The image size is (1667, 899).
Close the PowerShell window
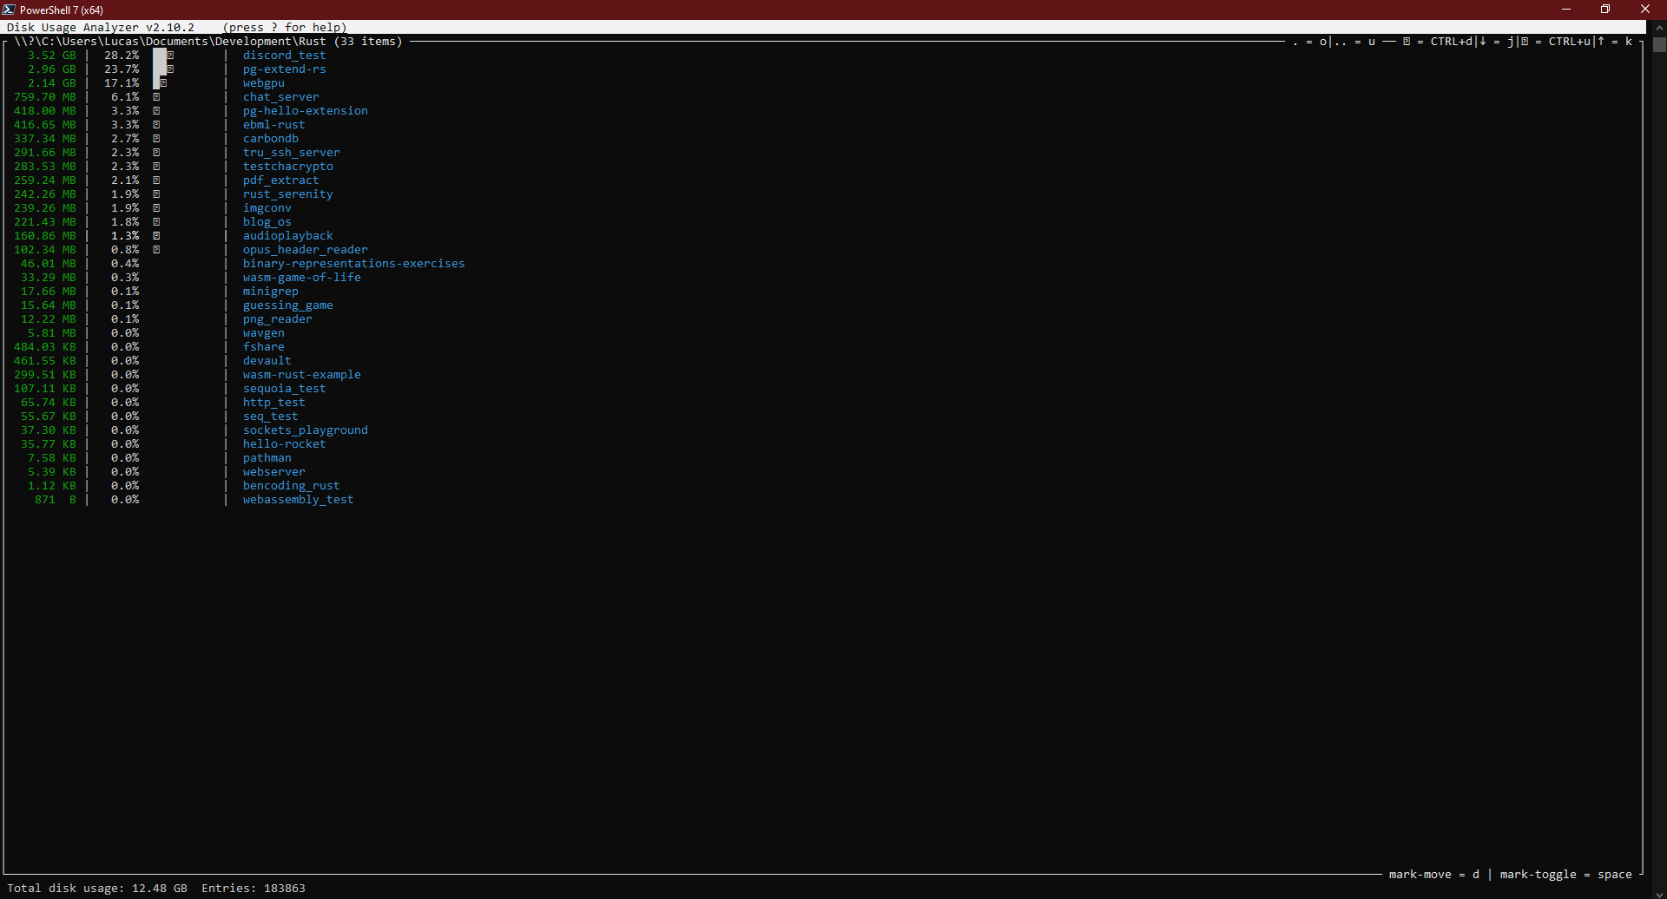(x=1645, y=10)
